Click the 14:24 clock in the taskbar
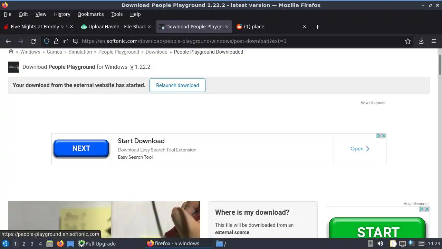The height and width of the screenshot is (249, 442). [434, 243]
